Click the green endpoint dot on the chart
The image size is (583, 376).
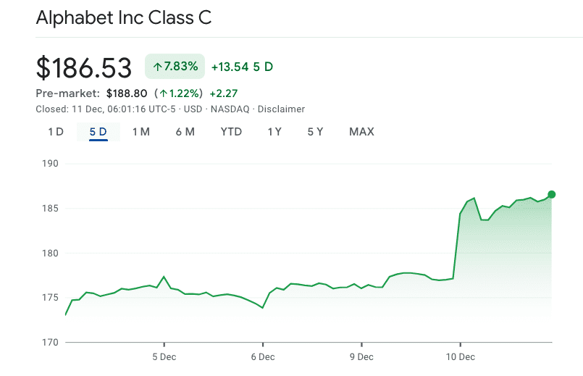click(552, 194)
